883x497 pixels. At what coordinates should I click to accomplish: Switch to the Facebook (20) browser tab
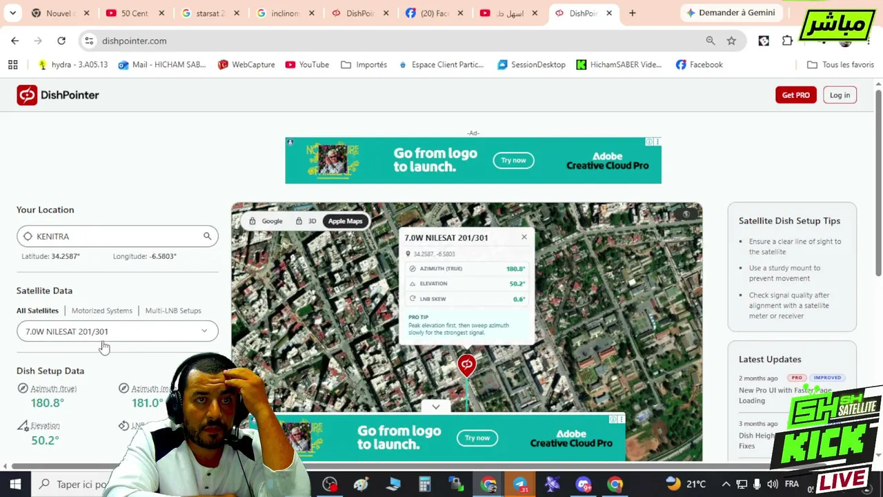tap(434, 13)
